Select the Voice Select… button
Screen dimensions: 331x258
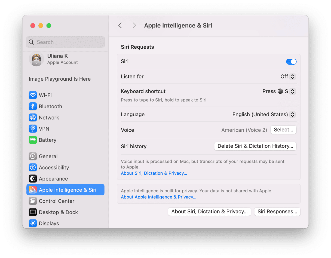(283, 130)
